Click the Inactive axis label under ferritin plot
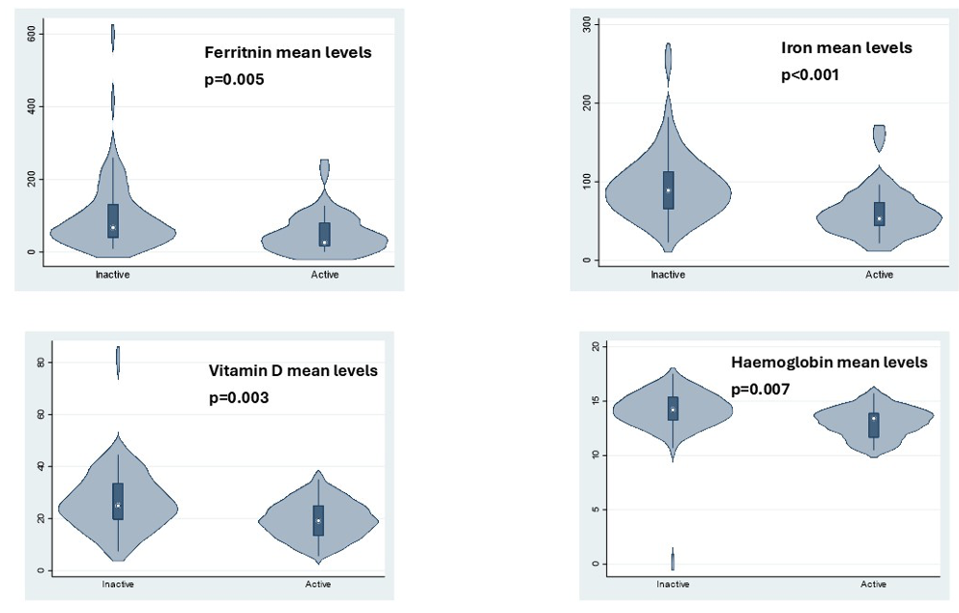The image size is (959, 613). click(x=113, y=275)
